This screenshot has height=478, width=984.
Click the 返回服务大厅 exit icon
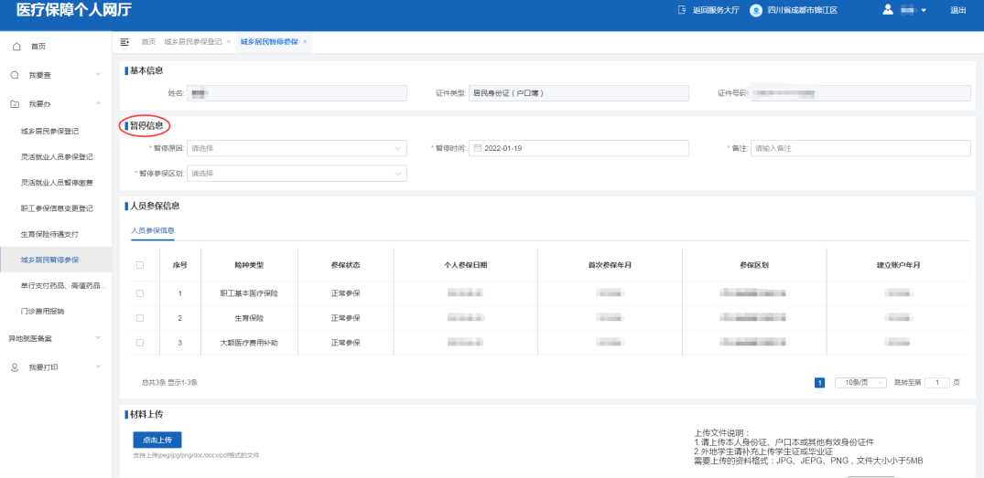click(x=682, y=10)
